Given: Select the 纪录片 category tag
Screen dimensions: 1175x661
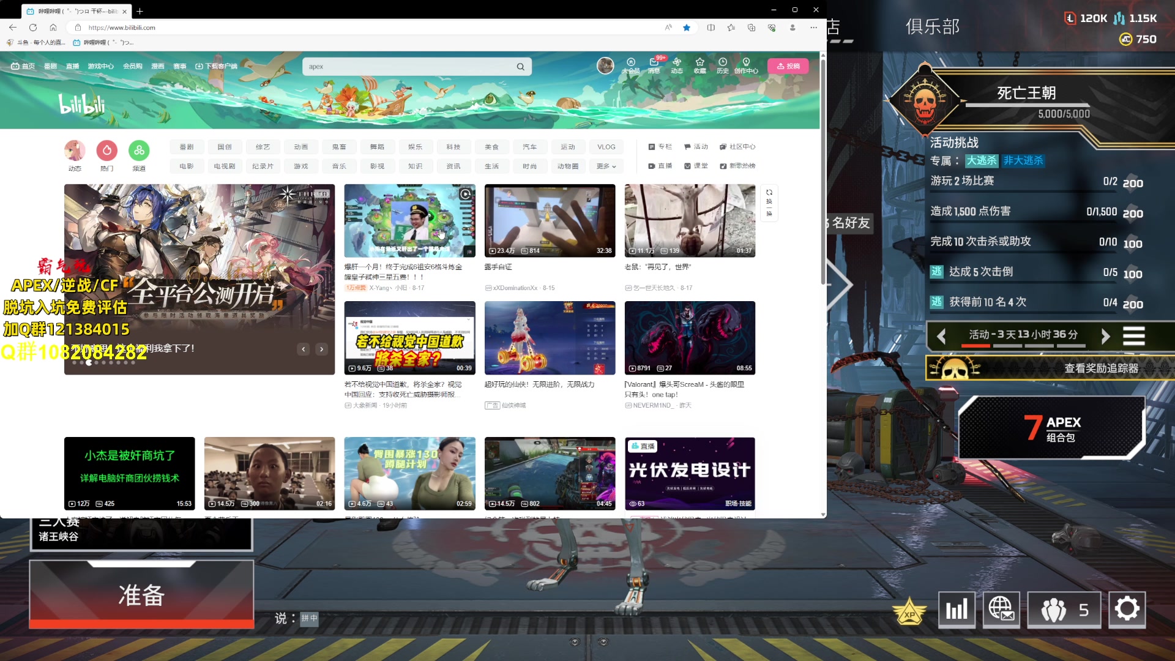Looking at the screenshot, I should click(263, 166).
